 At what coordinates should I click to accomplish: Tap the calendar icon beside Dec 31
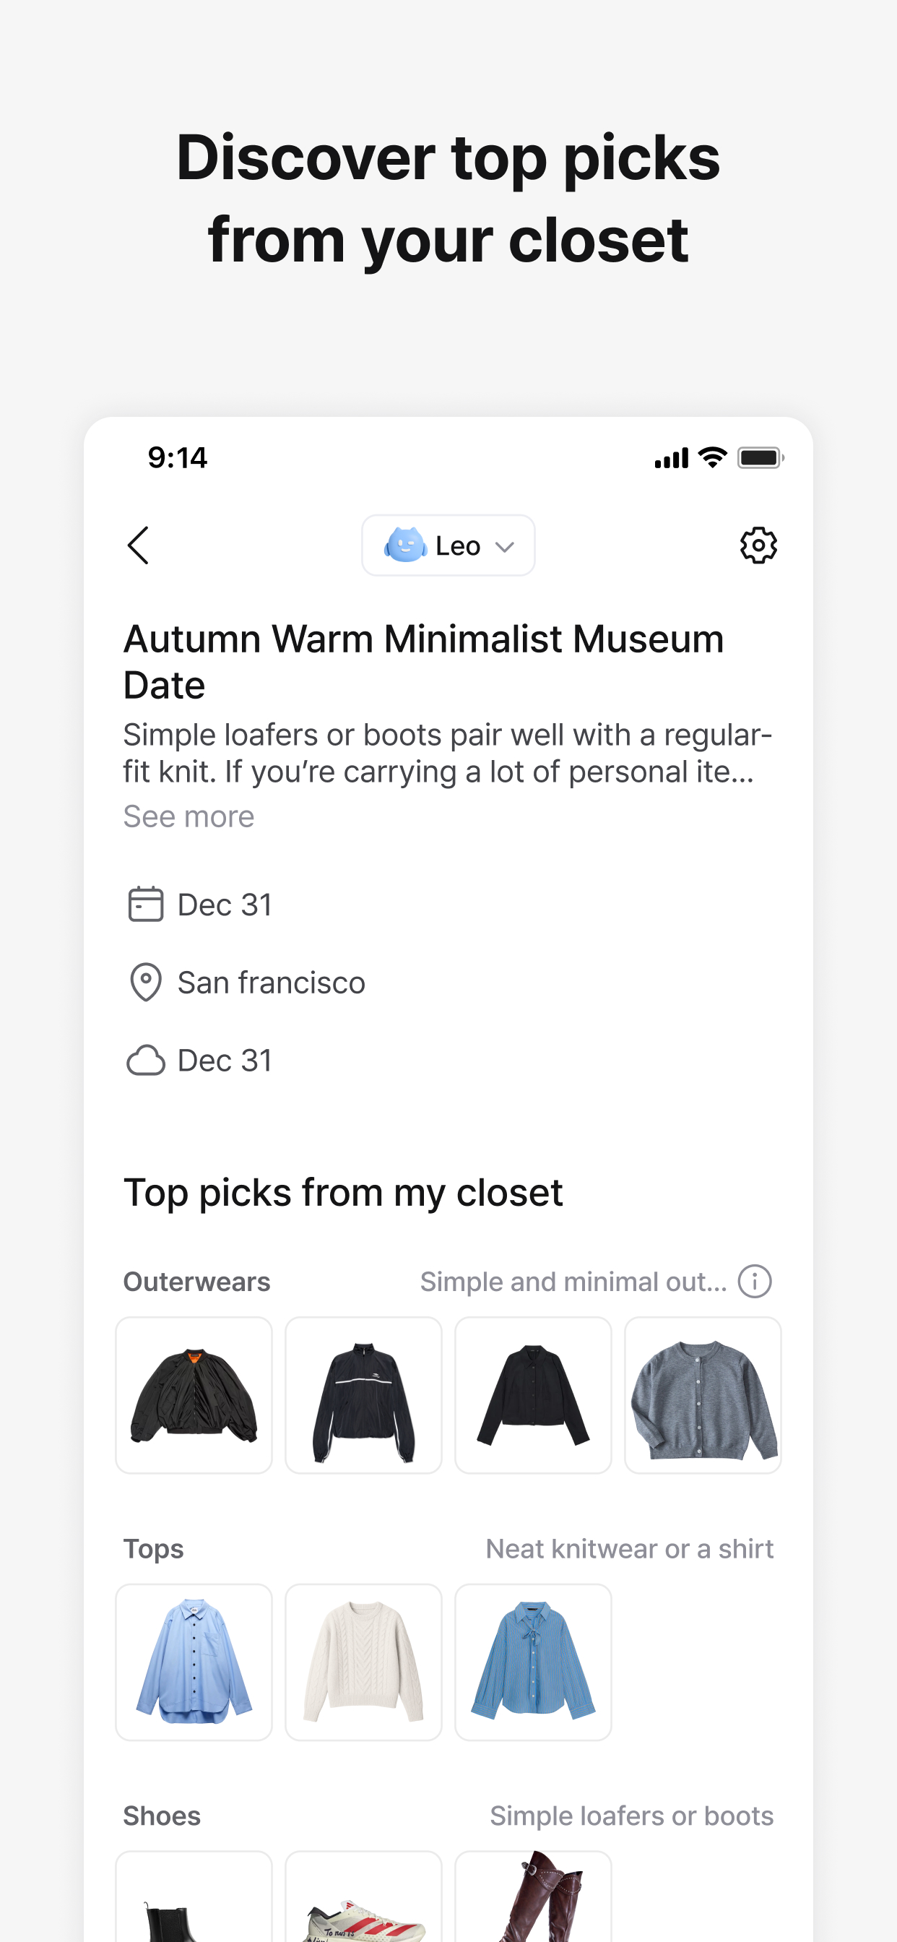[x=145, y=904]
